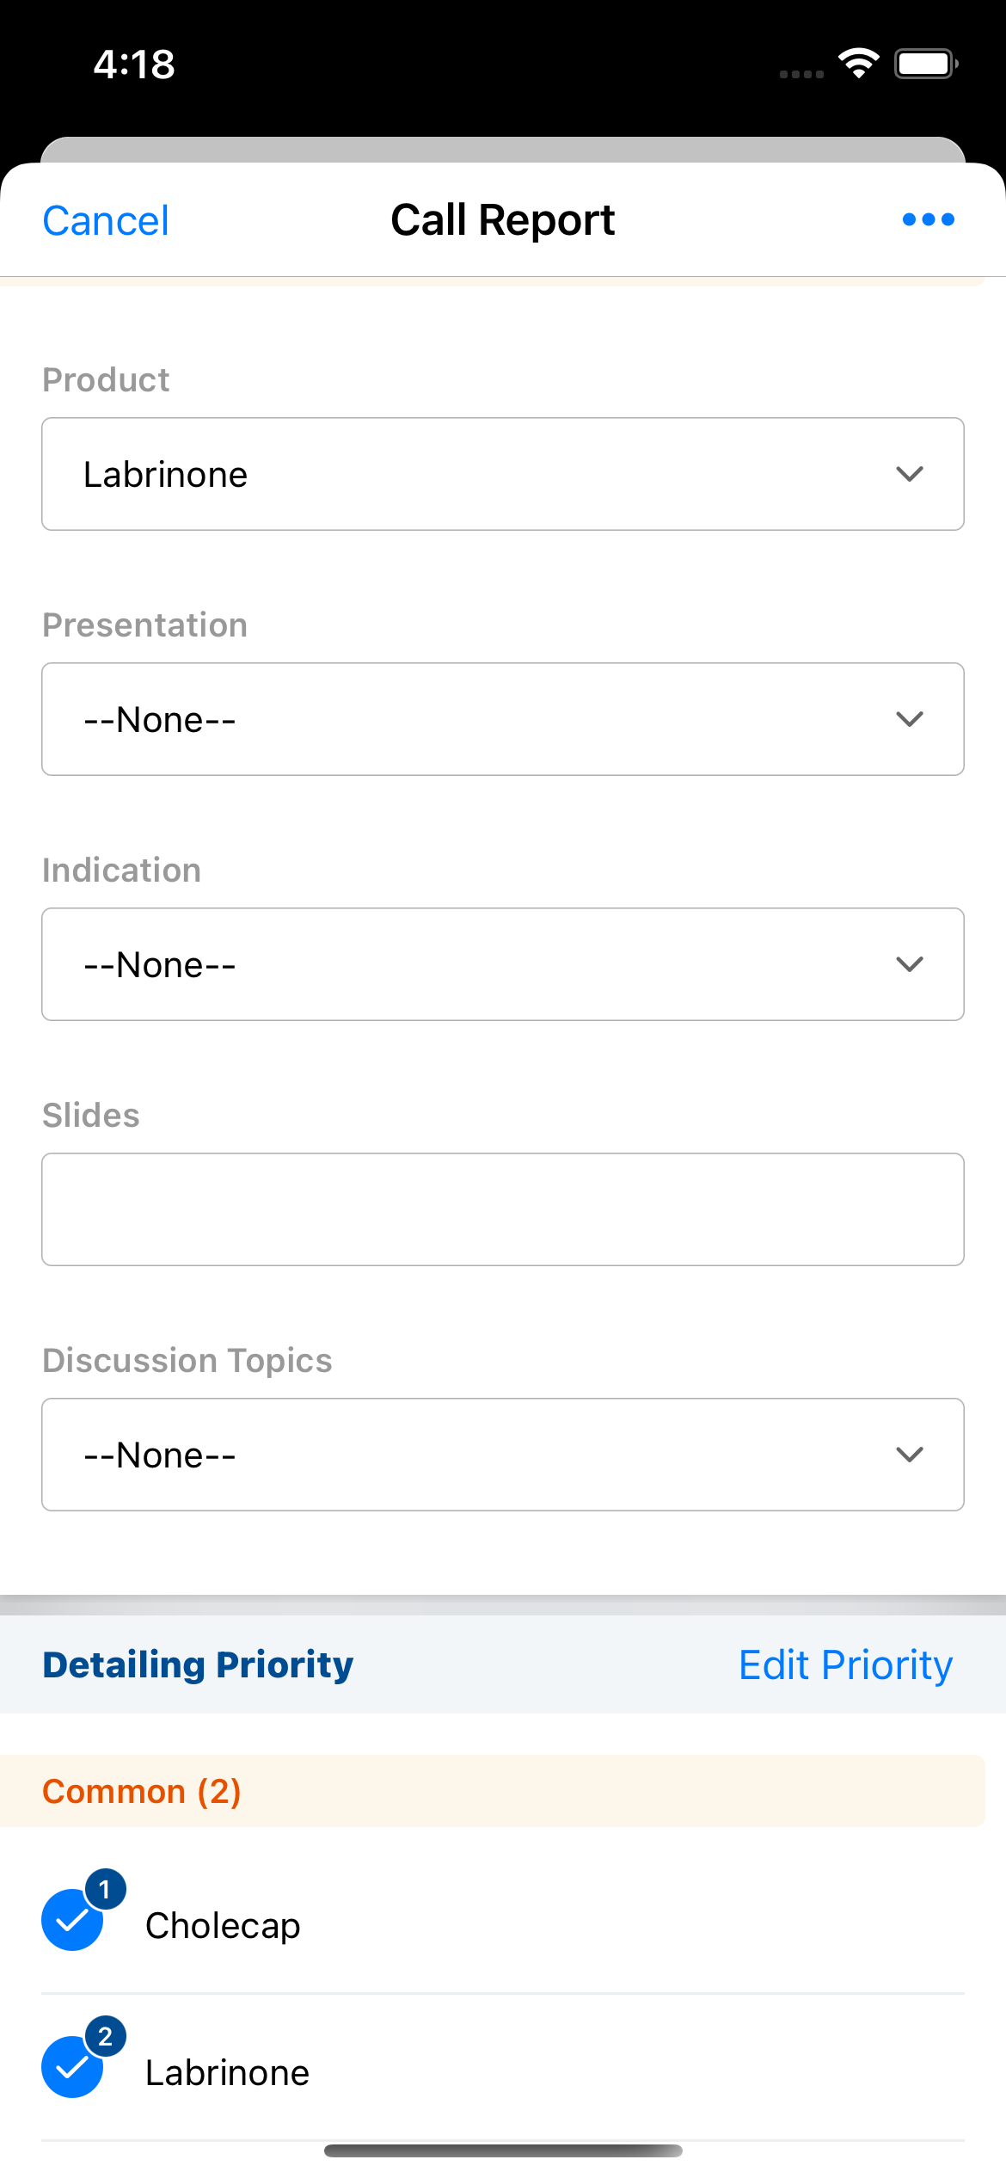The image size is (1006, 2178).
Task: Tap the priority badge number 2
Action: [105, 2036]
